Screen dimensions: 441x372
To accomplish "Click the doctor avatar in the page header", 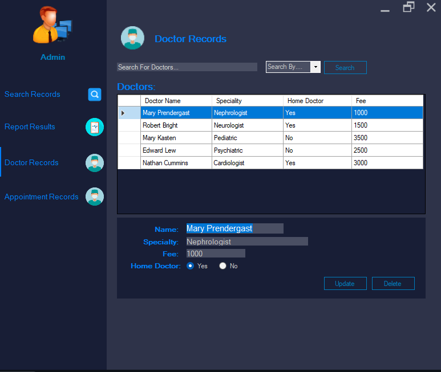I will tap(132, 38).
